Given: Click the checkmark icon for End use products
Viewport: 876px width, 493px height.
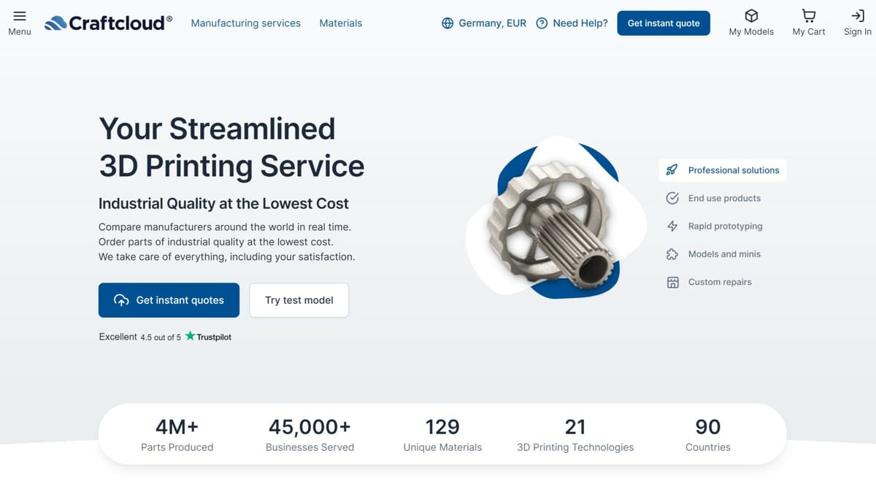Looking at the screenshot, I should pyautogui.click(x=672, y=198).
